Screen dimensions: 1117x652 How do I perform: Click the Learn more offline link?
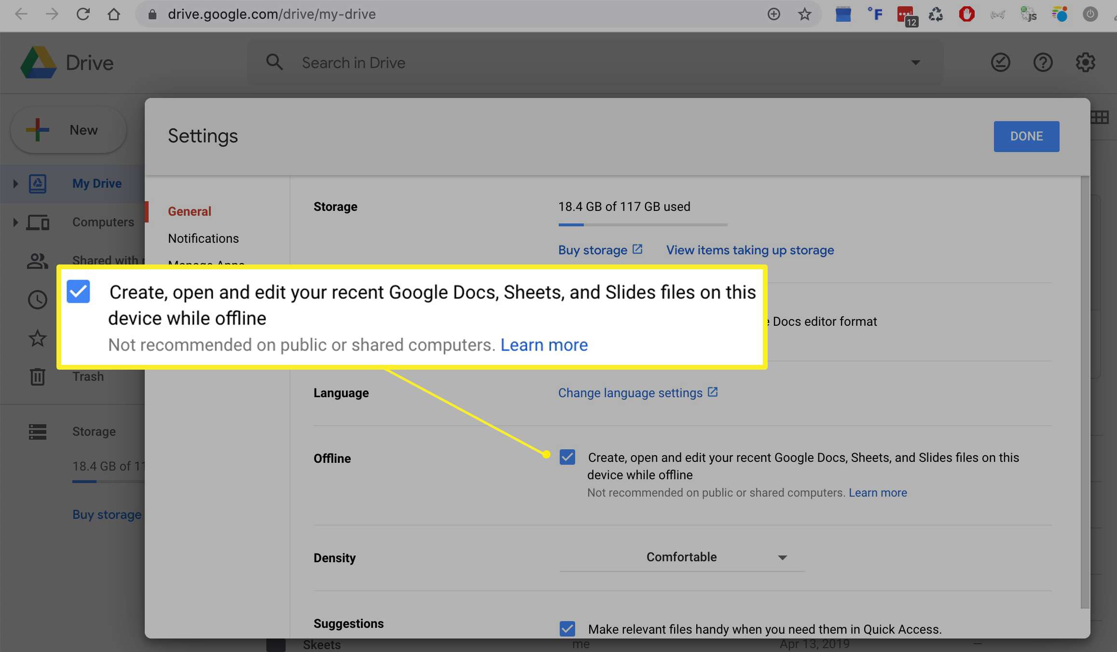pyautogui.click(x=878, y=492)
